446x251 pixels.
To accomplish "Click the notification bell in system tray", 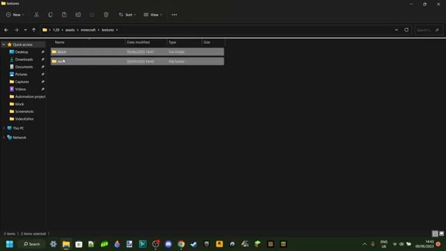I will point(438,244).
